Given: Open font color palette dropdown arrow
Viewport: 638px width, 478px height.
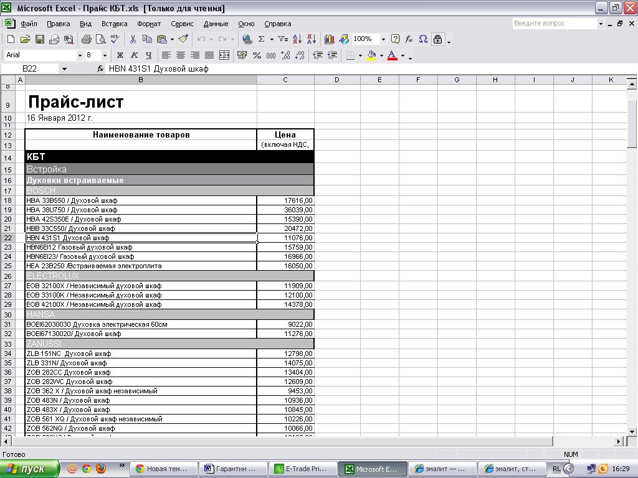Looking at the screenshot, I should click(402, 55).
